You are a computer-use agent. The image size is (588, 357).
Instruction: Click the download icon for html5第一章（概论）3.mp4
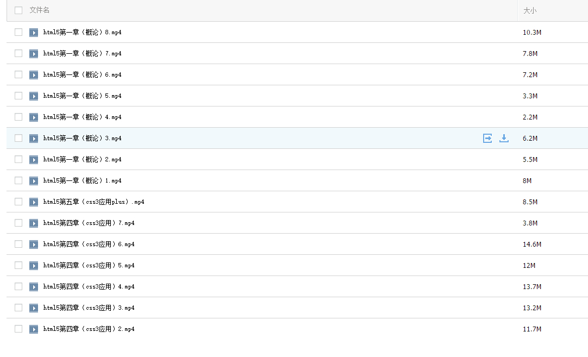click(x=504, y=139)
